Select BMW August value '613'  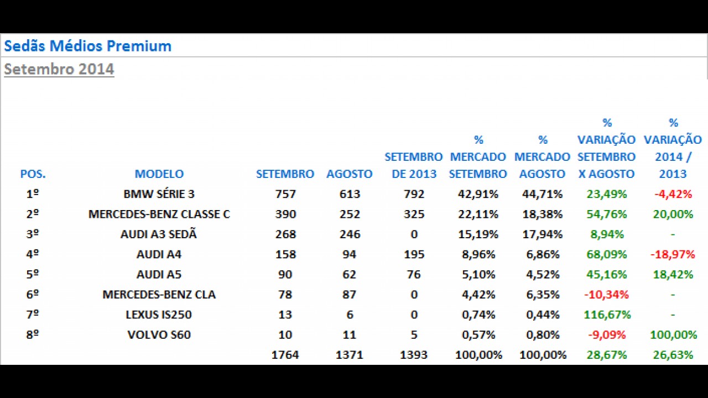(350, 194)
